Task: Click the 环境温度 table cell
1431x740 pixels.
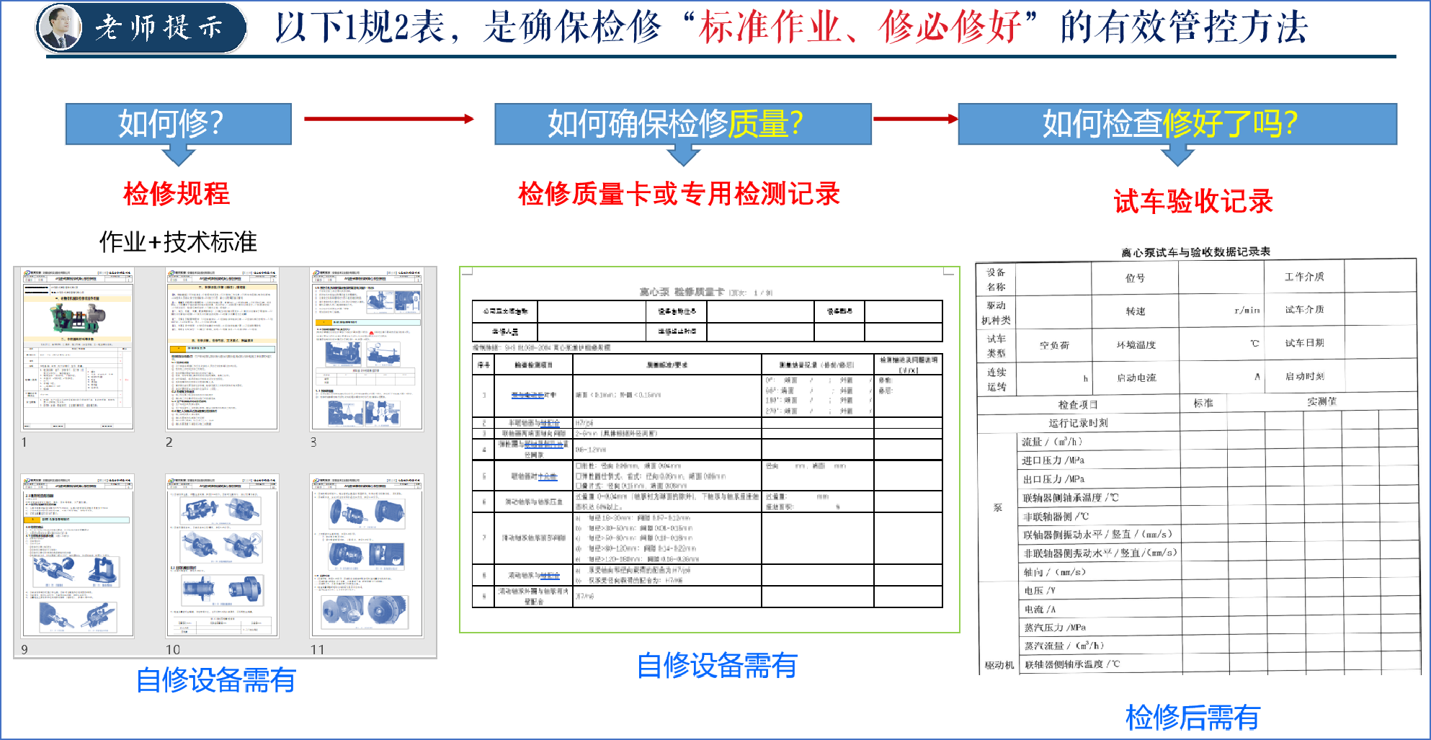Action: (1136, 345)
